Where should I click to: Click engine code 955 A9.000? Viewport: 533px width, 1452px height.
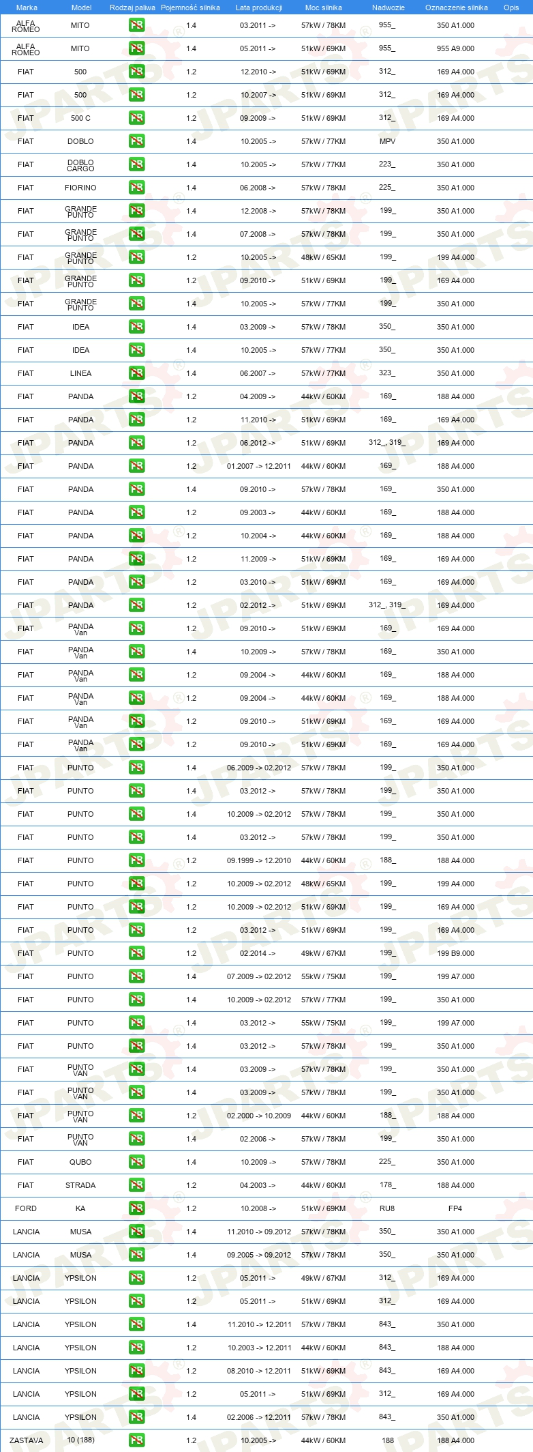[455, 48]
